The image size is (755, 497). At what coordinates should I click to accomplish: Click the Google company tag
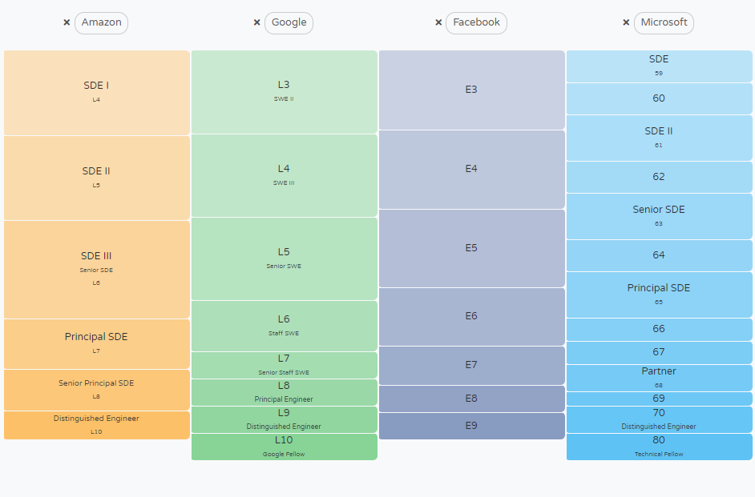pos(289,22)
